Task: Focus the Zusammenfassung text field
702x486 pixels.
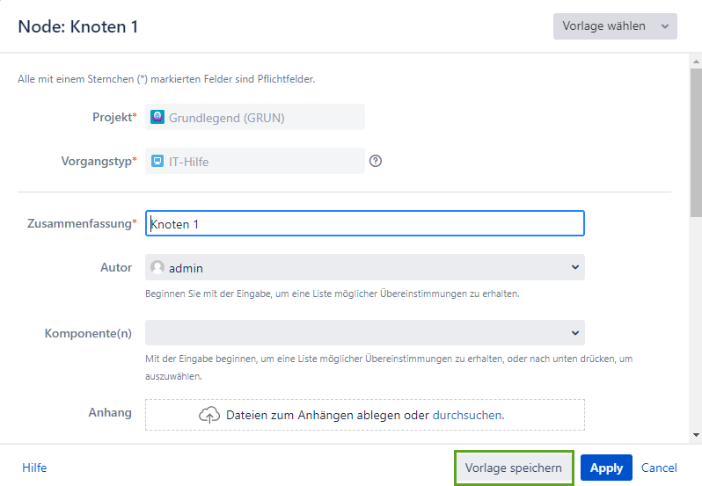Action: coord(364,224)
